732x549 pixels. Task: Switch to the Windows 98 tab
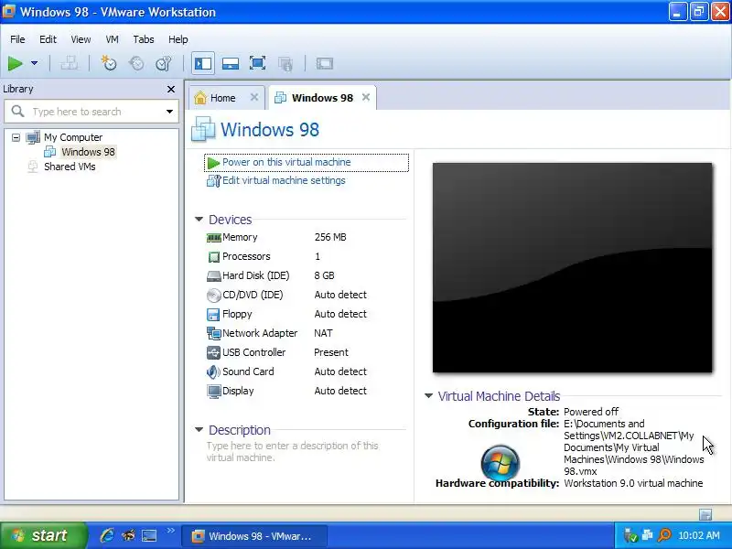(x=322, y=98)
